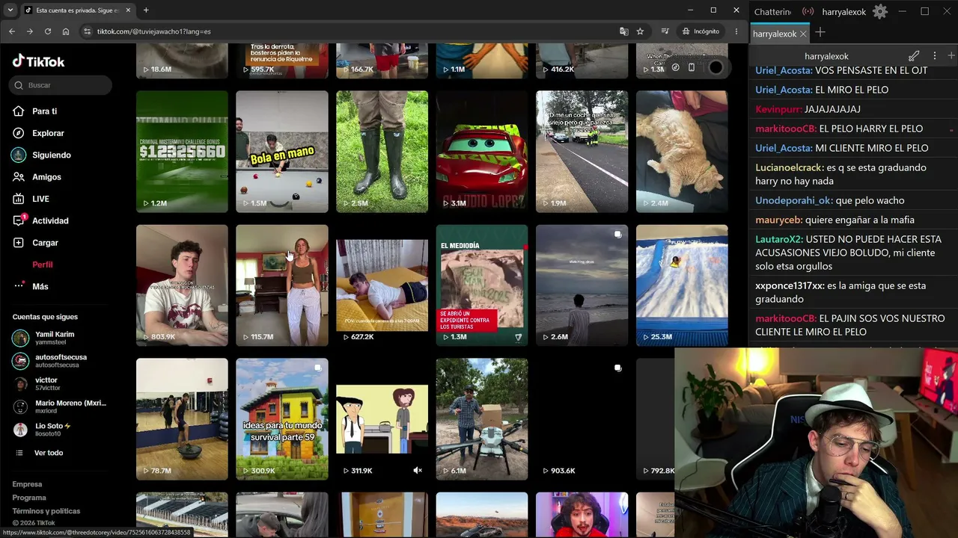958x538 pixels.
Task: Expand followed accounts with Ver todo
Action: 48,453
